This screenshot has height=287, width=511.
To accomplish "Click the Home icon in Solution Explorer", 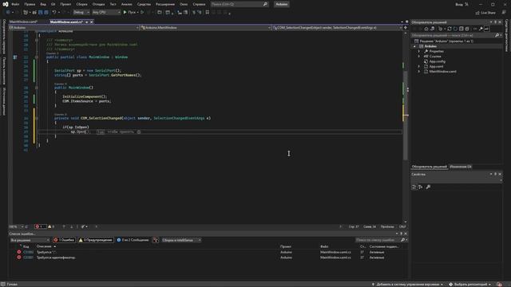I will point(426,29).
